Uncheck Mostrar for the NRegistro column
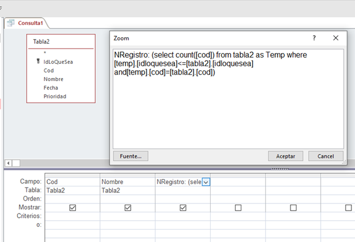Image resolution: width=355 pixels, height=242 pixels. point(183,208)
